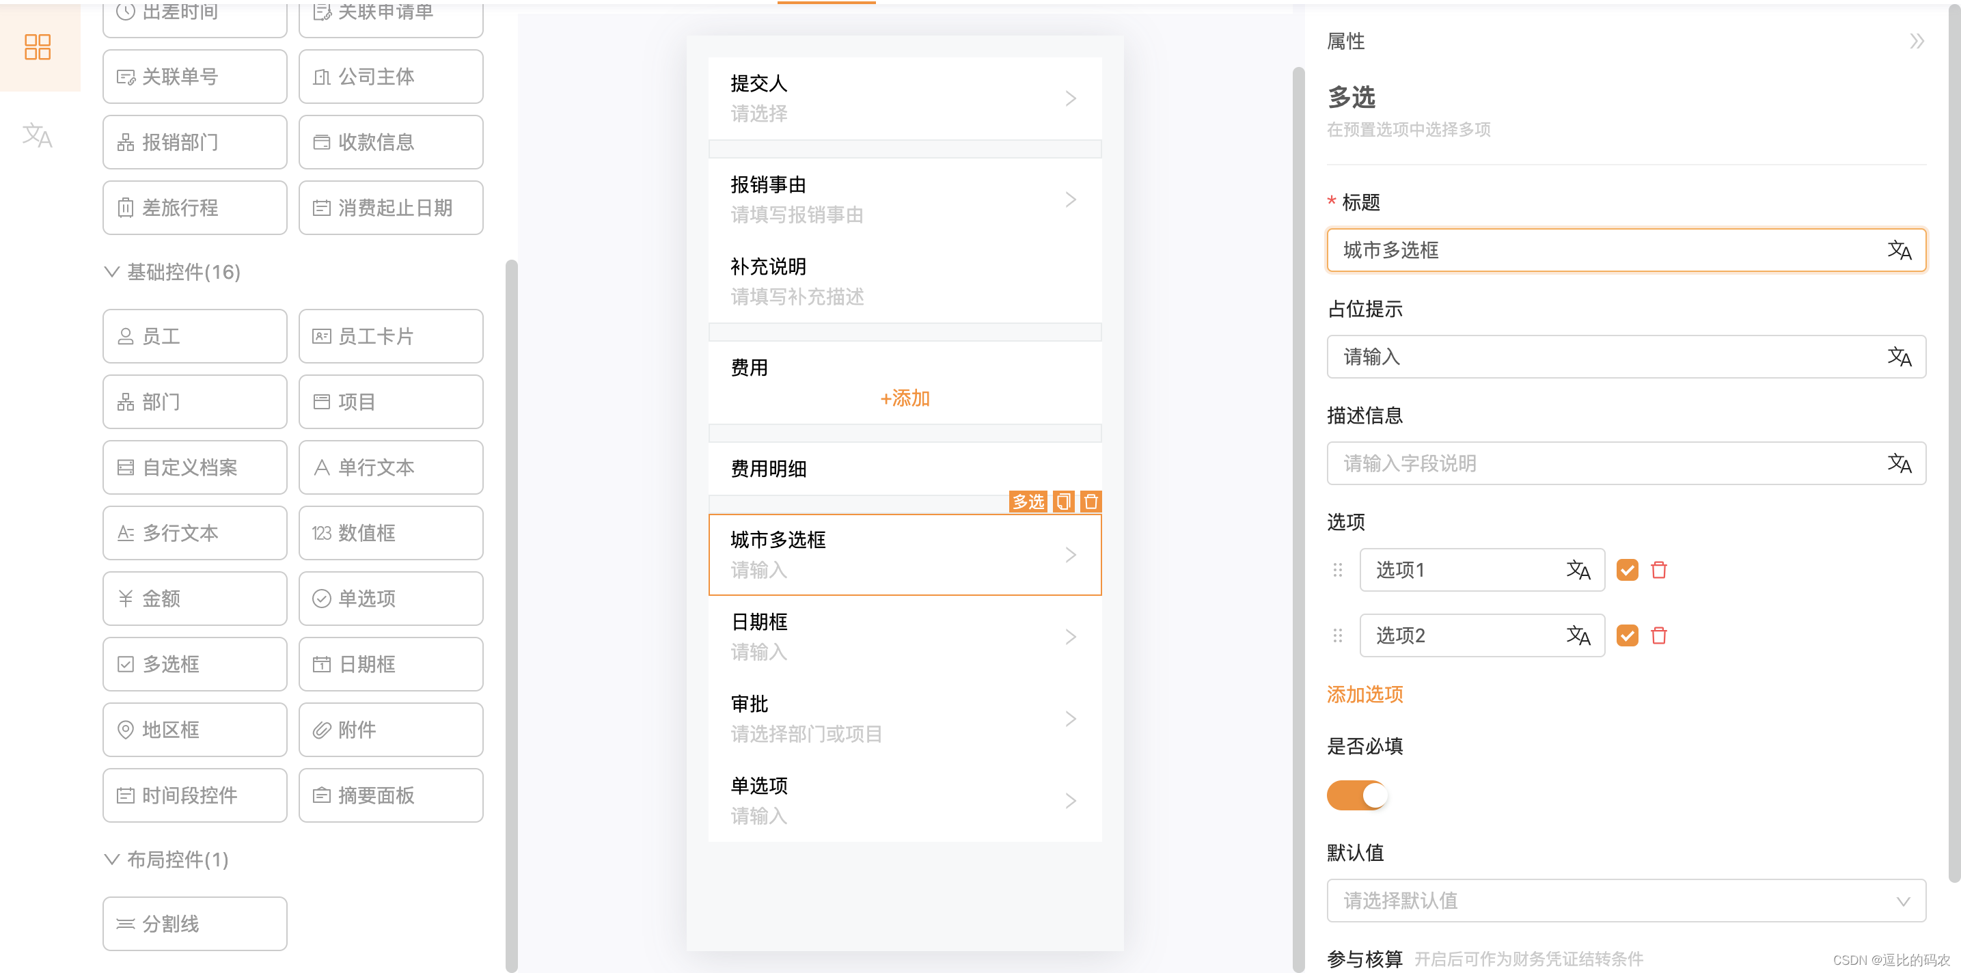Collapse the 布局控件(1) section

click(112, 859)
